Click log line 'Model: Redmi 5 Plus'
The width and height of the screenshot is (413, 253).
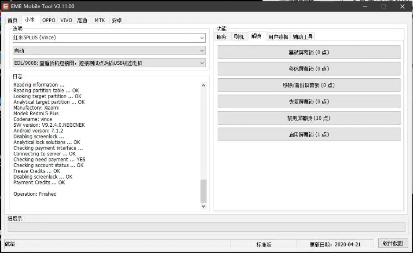pyautogui.click(x=36, y=114)
